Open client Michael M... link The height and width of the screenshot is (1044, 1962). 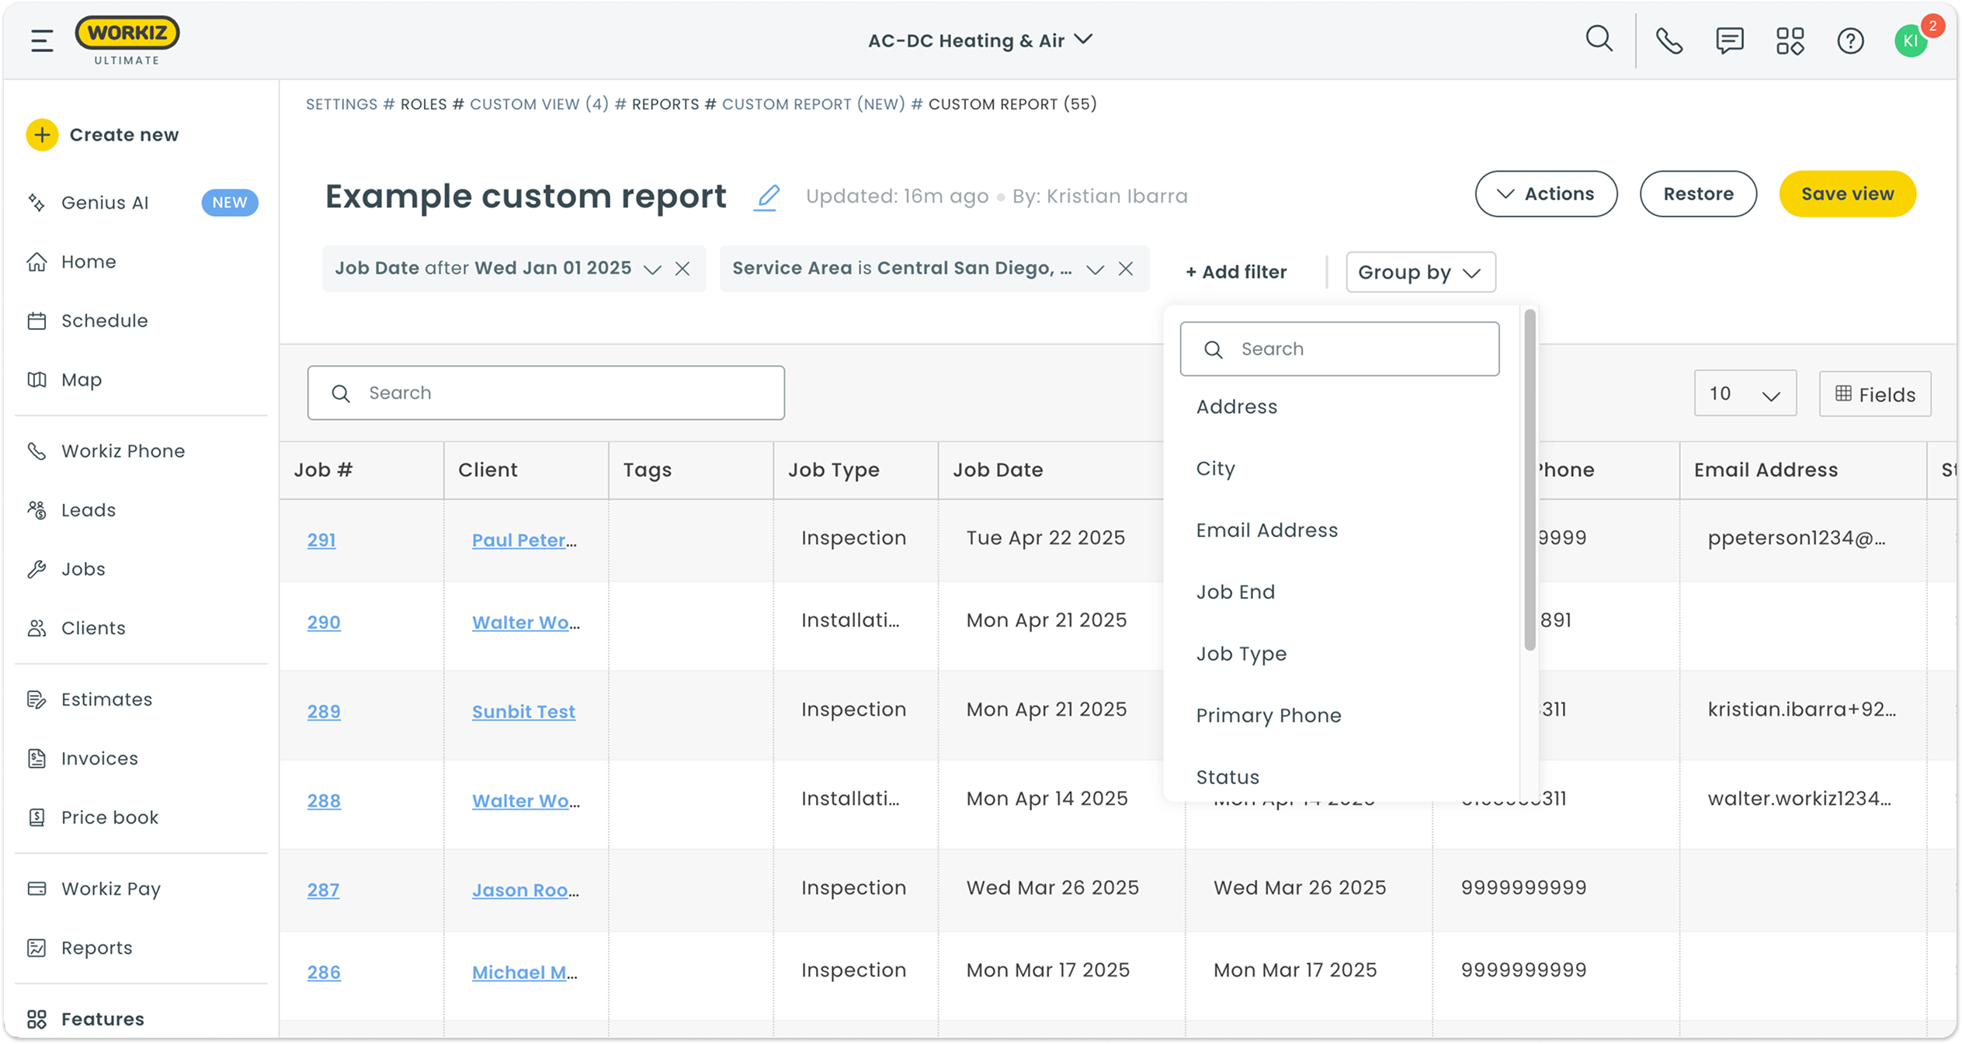(x=524, y=973)
